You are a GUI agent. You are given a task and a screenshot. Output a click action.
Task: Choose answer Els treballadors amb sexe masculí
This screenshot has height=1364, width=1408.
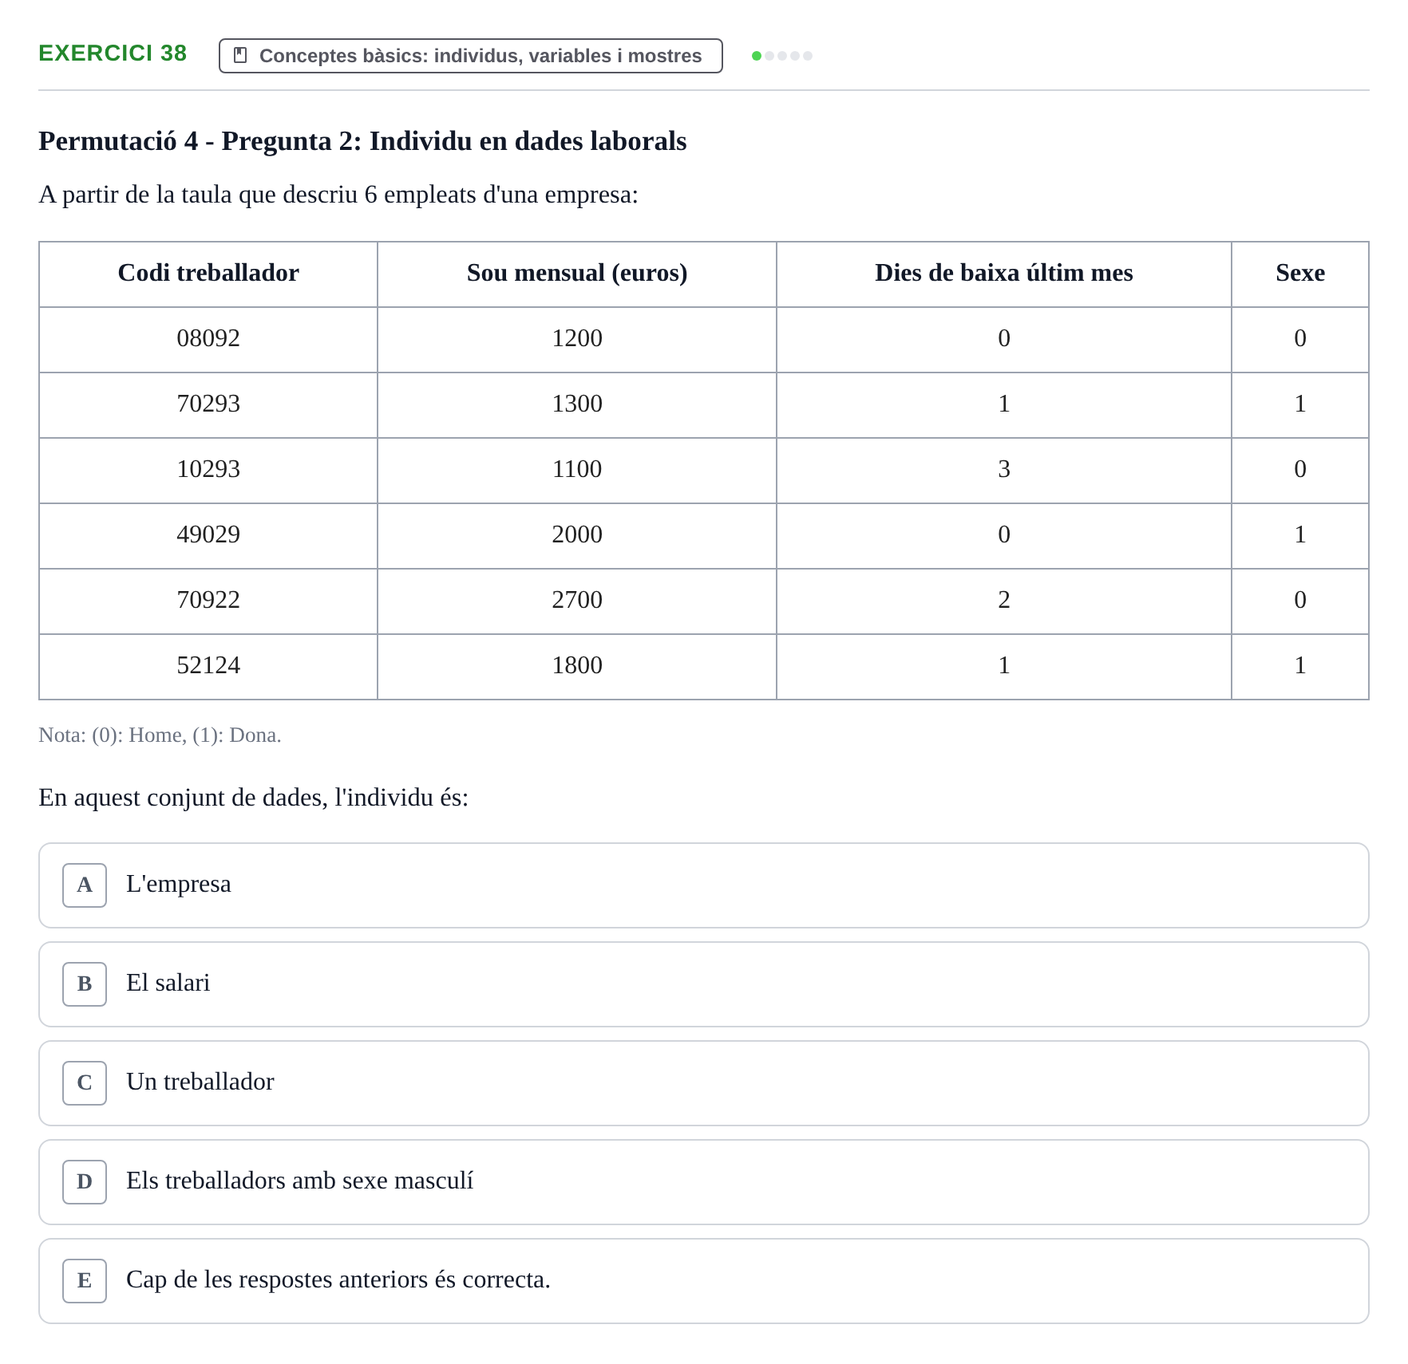tap(704, 1182)
